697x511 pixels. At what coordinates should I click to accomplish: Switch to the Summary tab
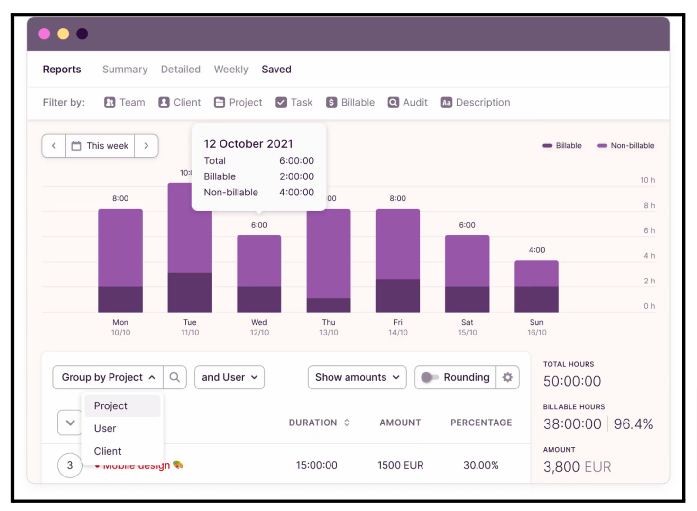point(125,69)
